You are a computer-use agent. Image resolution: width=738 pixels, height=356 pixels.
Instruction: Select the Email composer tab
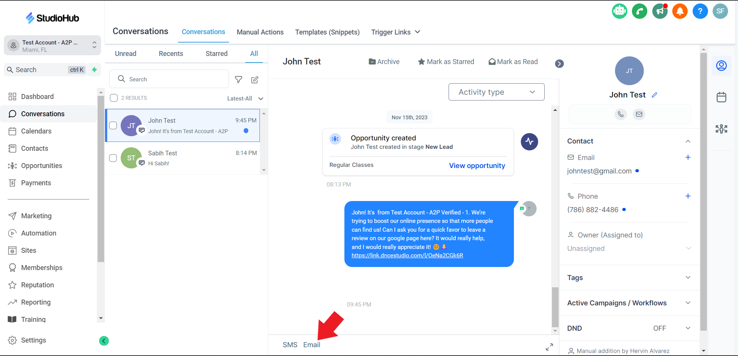(312, 345)
